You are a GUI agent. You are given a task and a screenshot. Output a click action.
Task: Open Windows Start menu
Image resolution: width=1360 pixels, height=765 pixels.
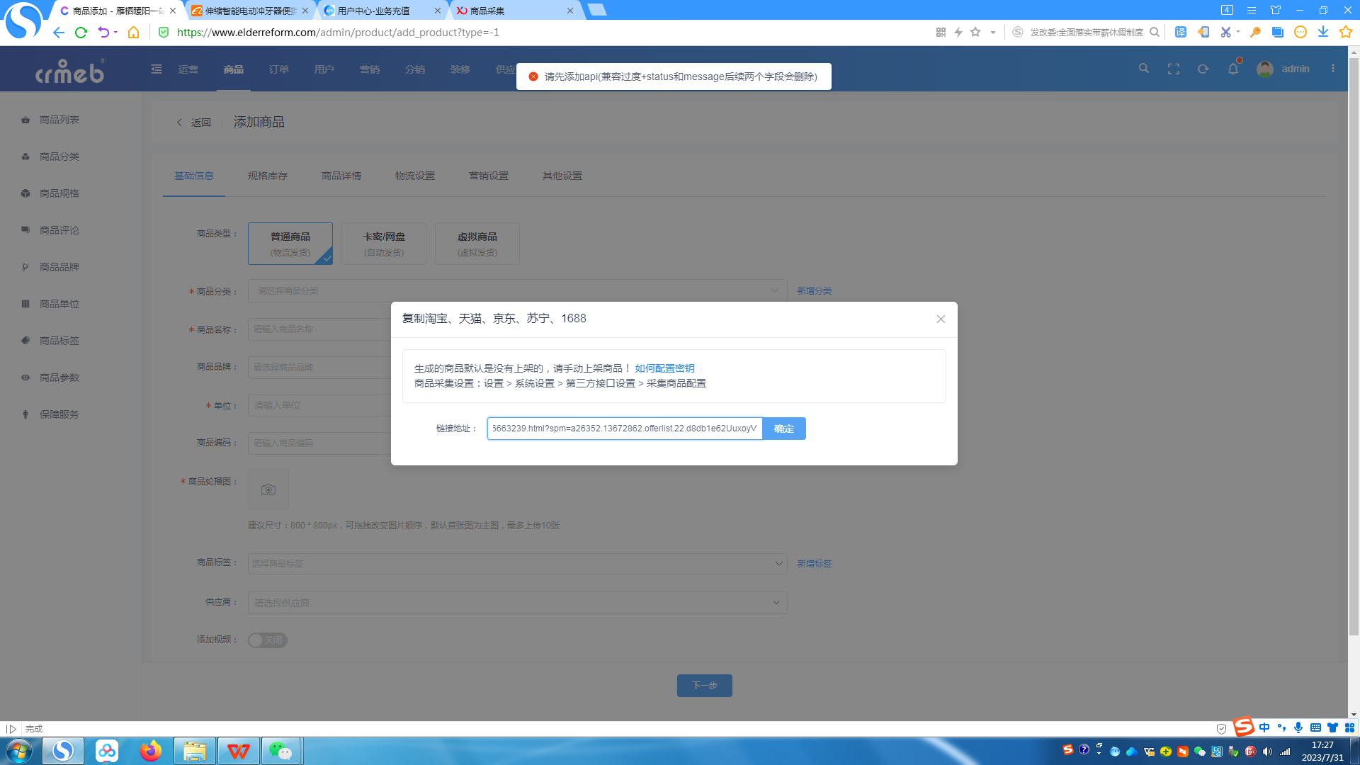[19, 751]
